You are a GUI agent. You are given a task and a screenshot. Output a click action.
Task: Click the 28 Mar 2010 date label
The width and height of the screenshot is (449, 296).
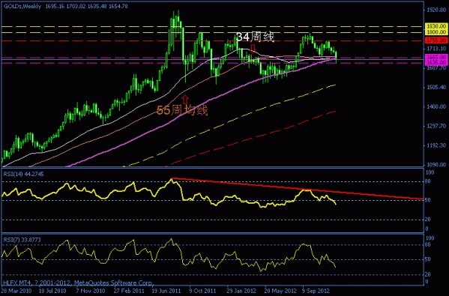(x=16, y=291)
